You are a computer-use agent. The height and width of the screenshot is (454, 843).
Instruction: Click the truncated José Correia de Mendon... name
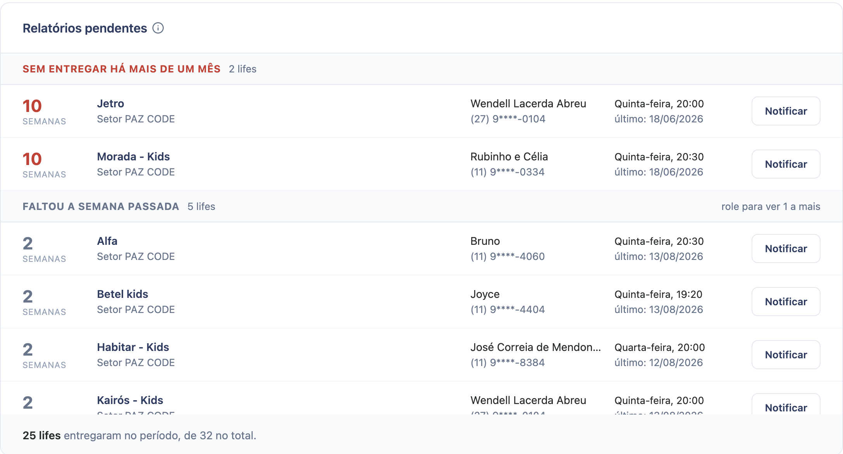click(x=535, y=347)
